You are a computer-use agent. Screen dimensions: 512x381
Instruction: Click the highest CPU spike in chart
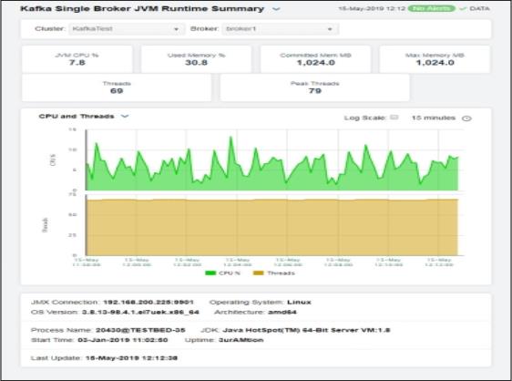pos(230,138)
